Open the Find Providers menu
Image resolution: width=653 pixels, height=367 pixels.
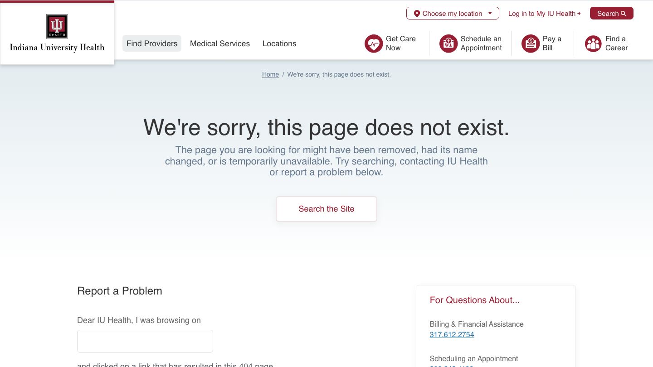coord(152,43)
